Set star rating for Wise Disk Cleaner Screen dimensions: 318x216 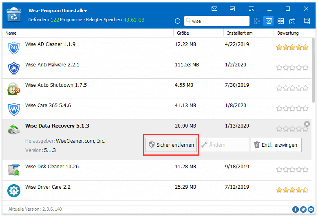[x=292, y=170]
